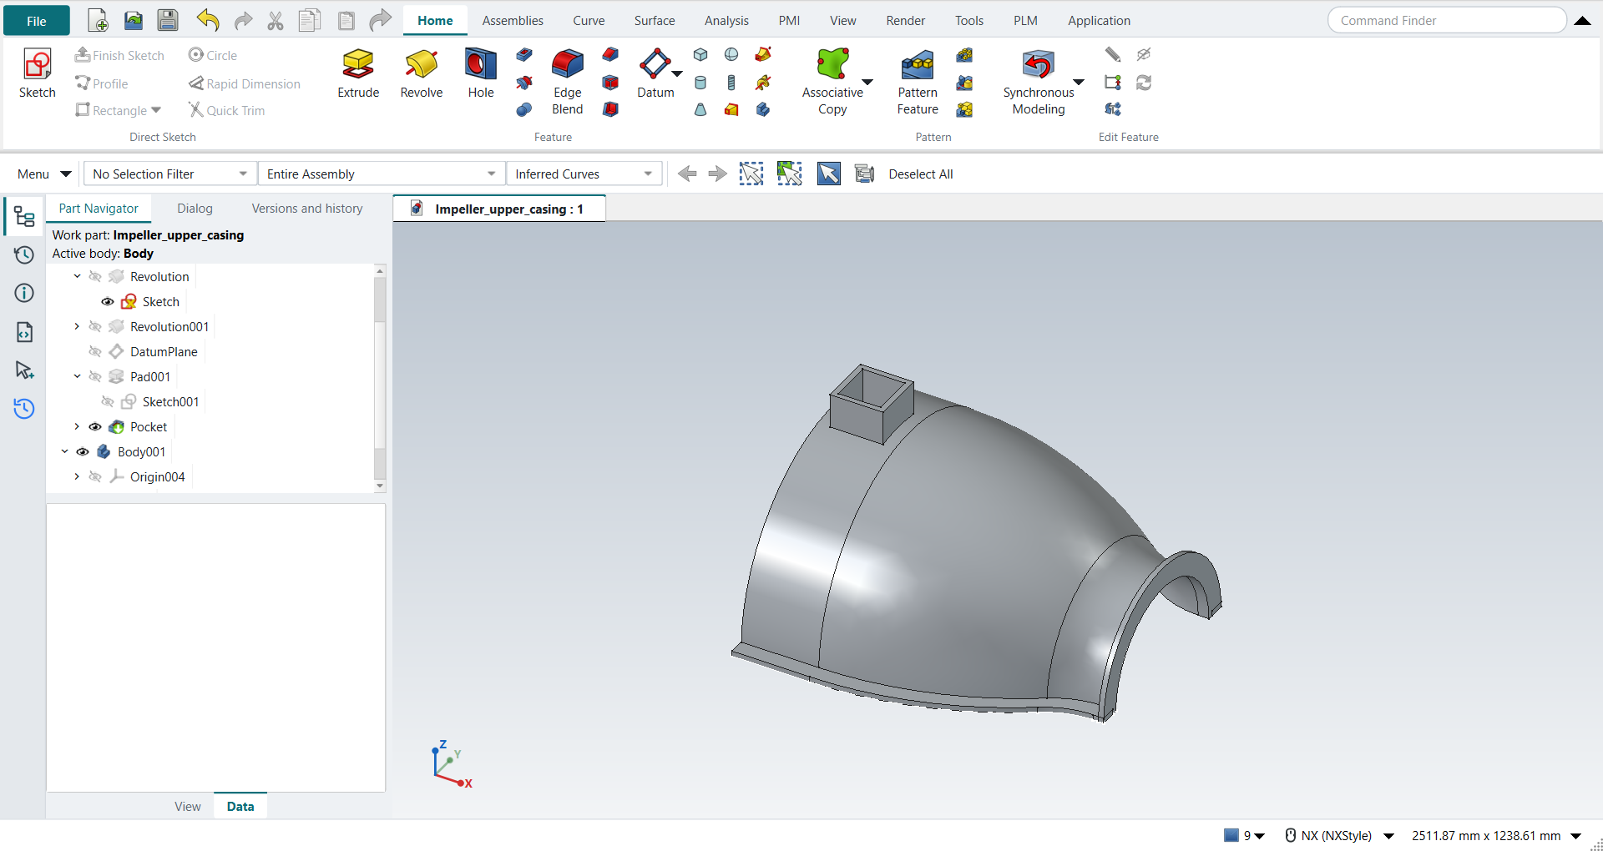This screenshot has height=851, width=1603.
Task: Open the Entire Assembly dropdown
Action: (382, 174)
